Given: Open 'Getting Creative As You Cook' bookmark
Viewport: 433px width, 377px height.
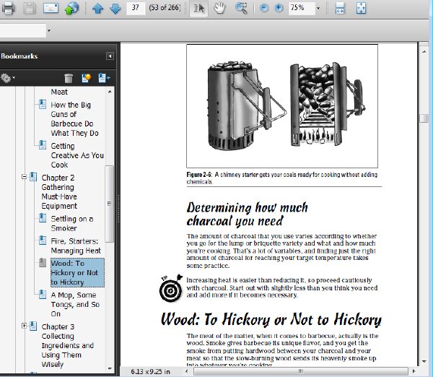Looking at the screenshot, I should click(77, 155).
